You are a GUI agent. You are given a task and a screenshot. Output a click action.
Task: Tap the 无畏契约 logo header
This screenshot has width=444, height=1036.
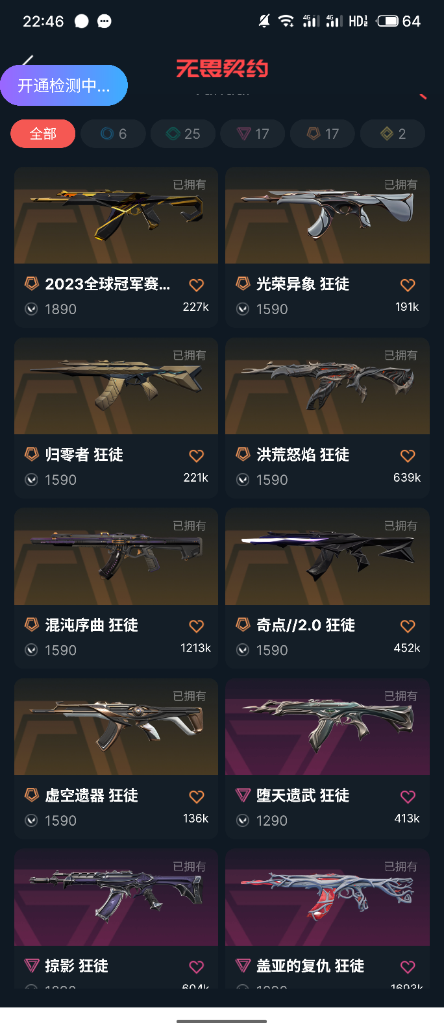click(222, 68)
